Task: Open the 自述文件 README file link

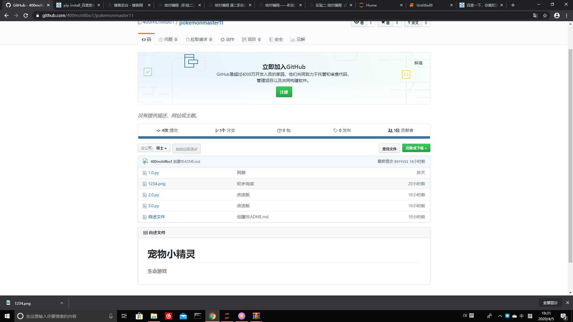Action: 156,217
